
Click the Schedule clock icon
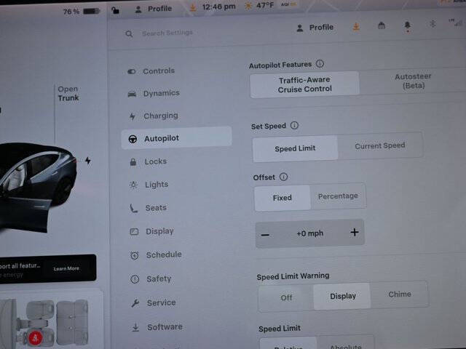135,255
